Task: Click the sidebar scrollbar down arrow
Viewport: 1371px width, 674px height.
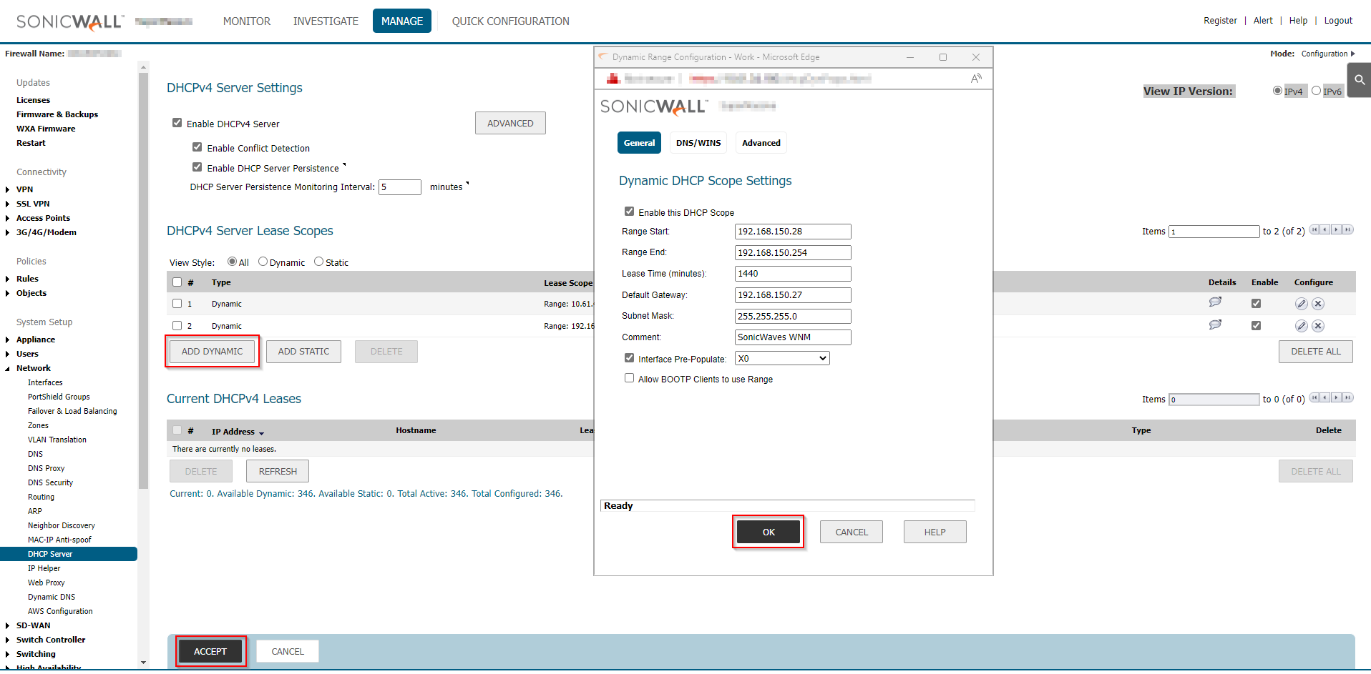Action: 144,663
